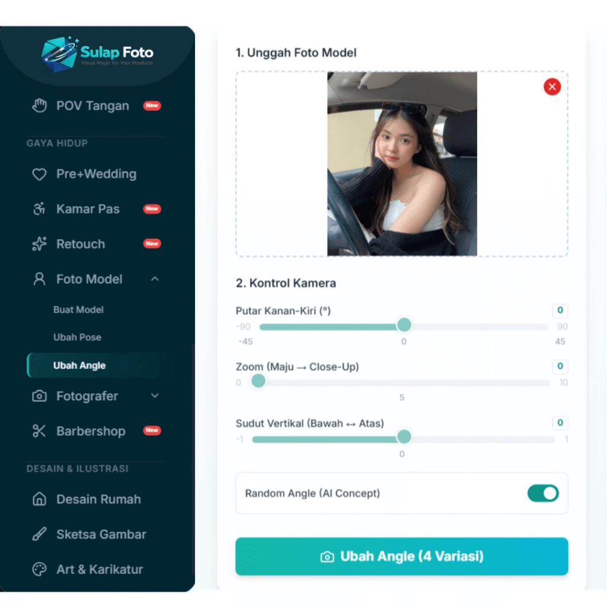607x607 pixels.
Task: Click the Putar Kanan-Kiri slider handle
Action: (404, 325)
